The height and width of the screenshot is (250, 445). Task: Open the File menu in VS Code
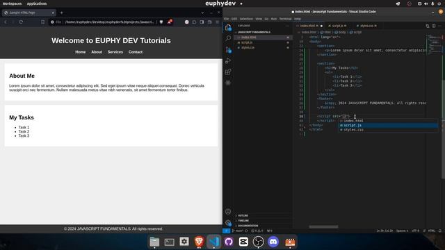coord(226,19)
